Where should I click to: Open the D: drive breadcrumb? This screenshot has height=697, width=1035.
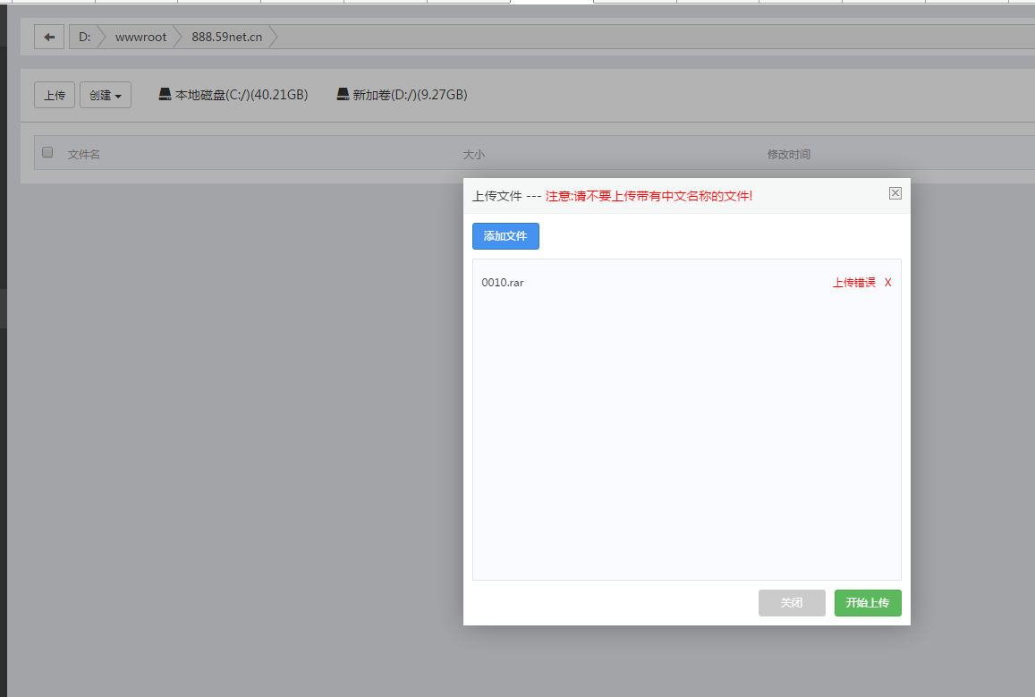click(x=84, y=37)
